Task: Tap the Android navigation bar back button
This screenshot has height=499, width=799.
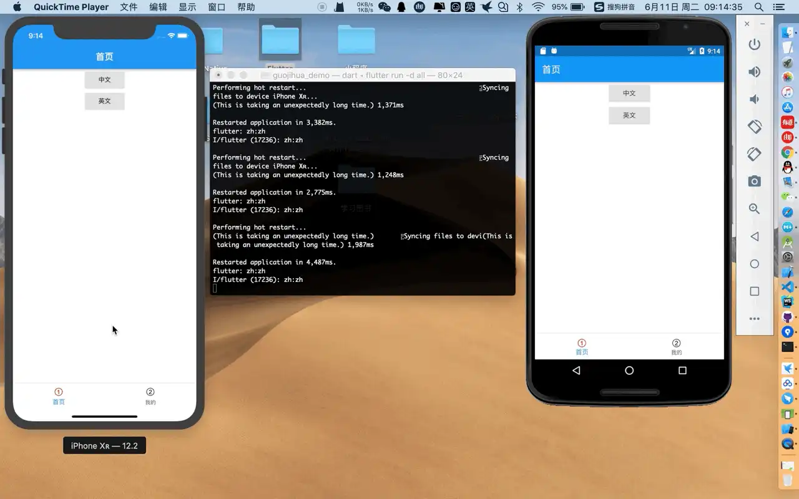Action: pos(576,371)
